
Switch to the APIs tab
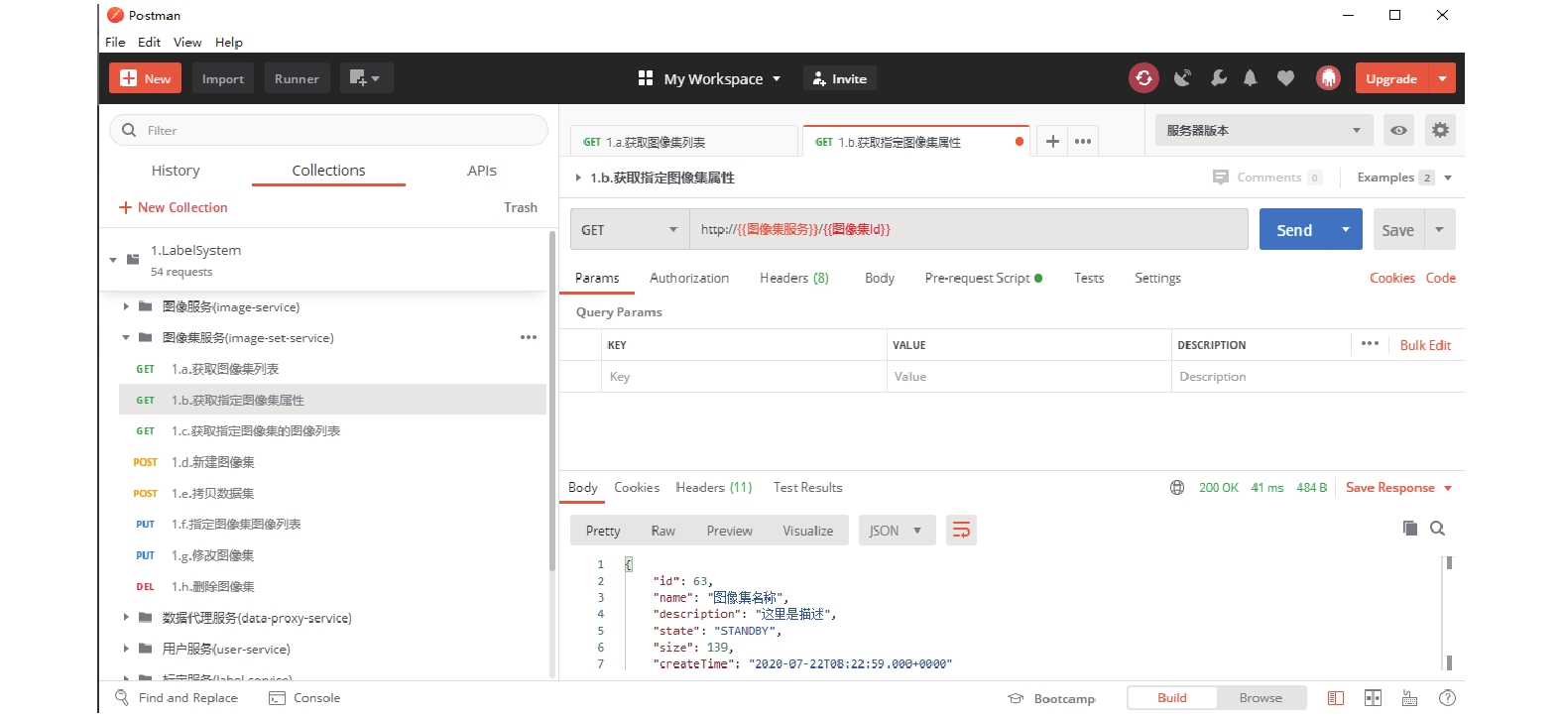tap(482, 171)
